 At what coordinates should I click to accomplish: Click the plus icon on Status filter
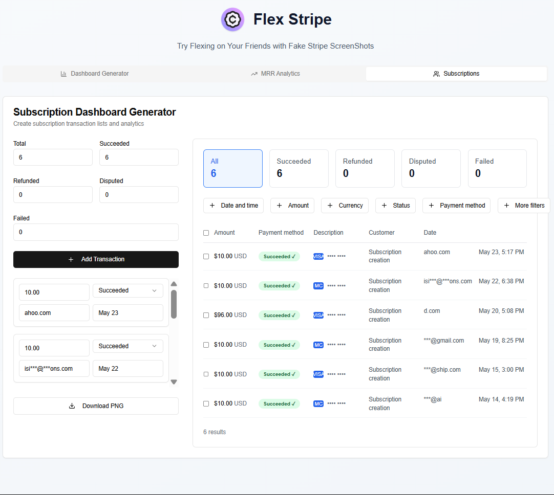384,206
